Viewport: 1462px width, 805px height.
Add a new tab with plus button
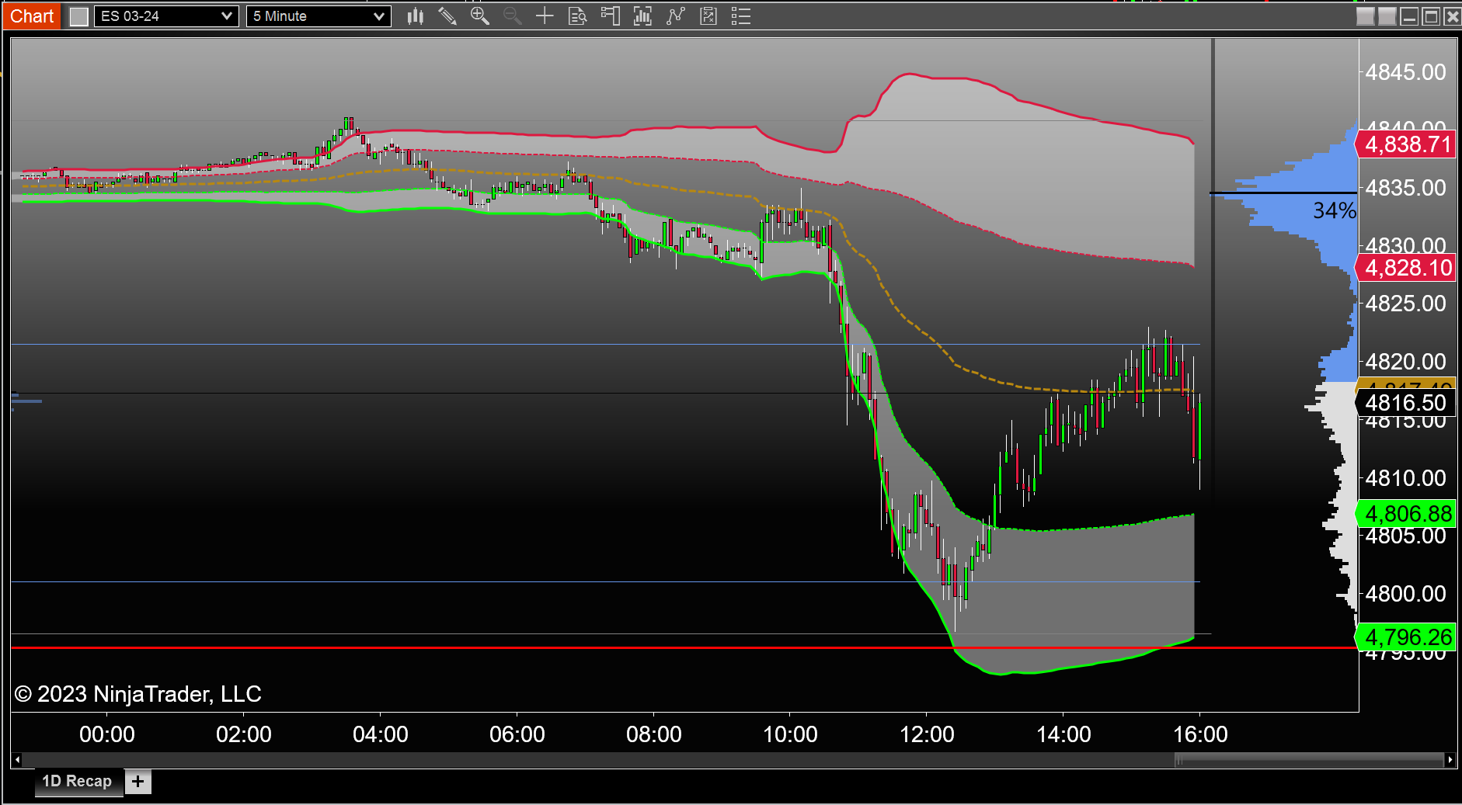point(138,782)
